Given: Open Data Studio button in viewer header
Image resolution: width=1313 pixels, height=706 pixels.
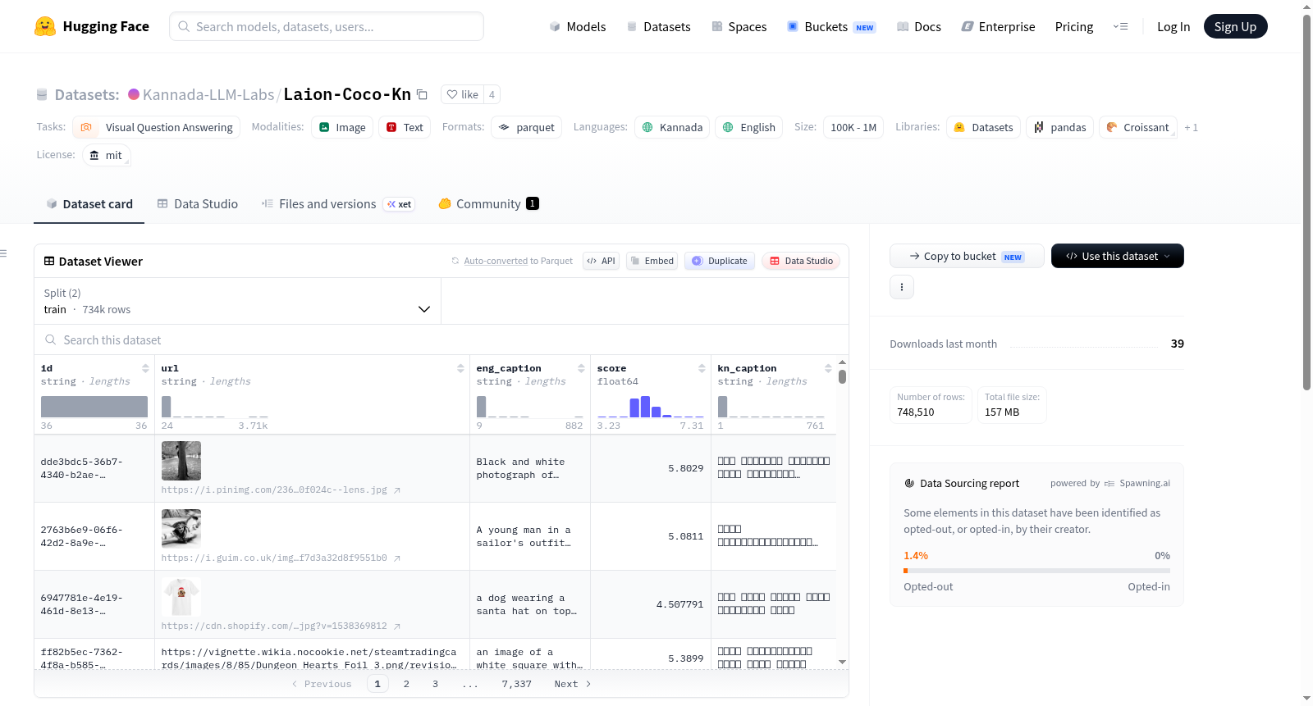Looking at the screenshot, I should tap(800, 261).
